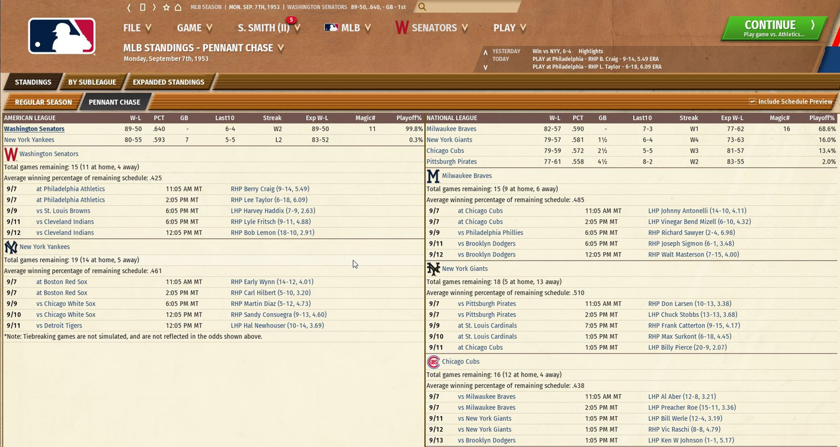
Task: Open the page history rectangle icon
Action: point(142,7)
